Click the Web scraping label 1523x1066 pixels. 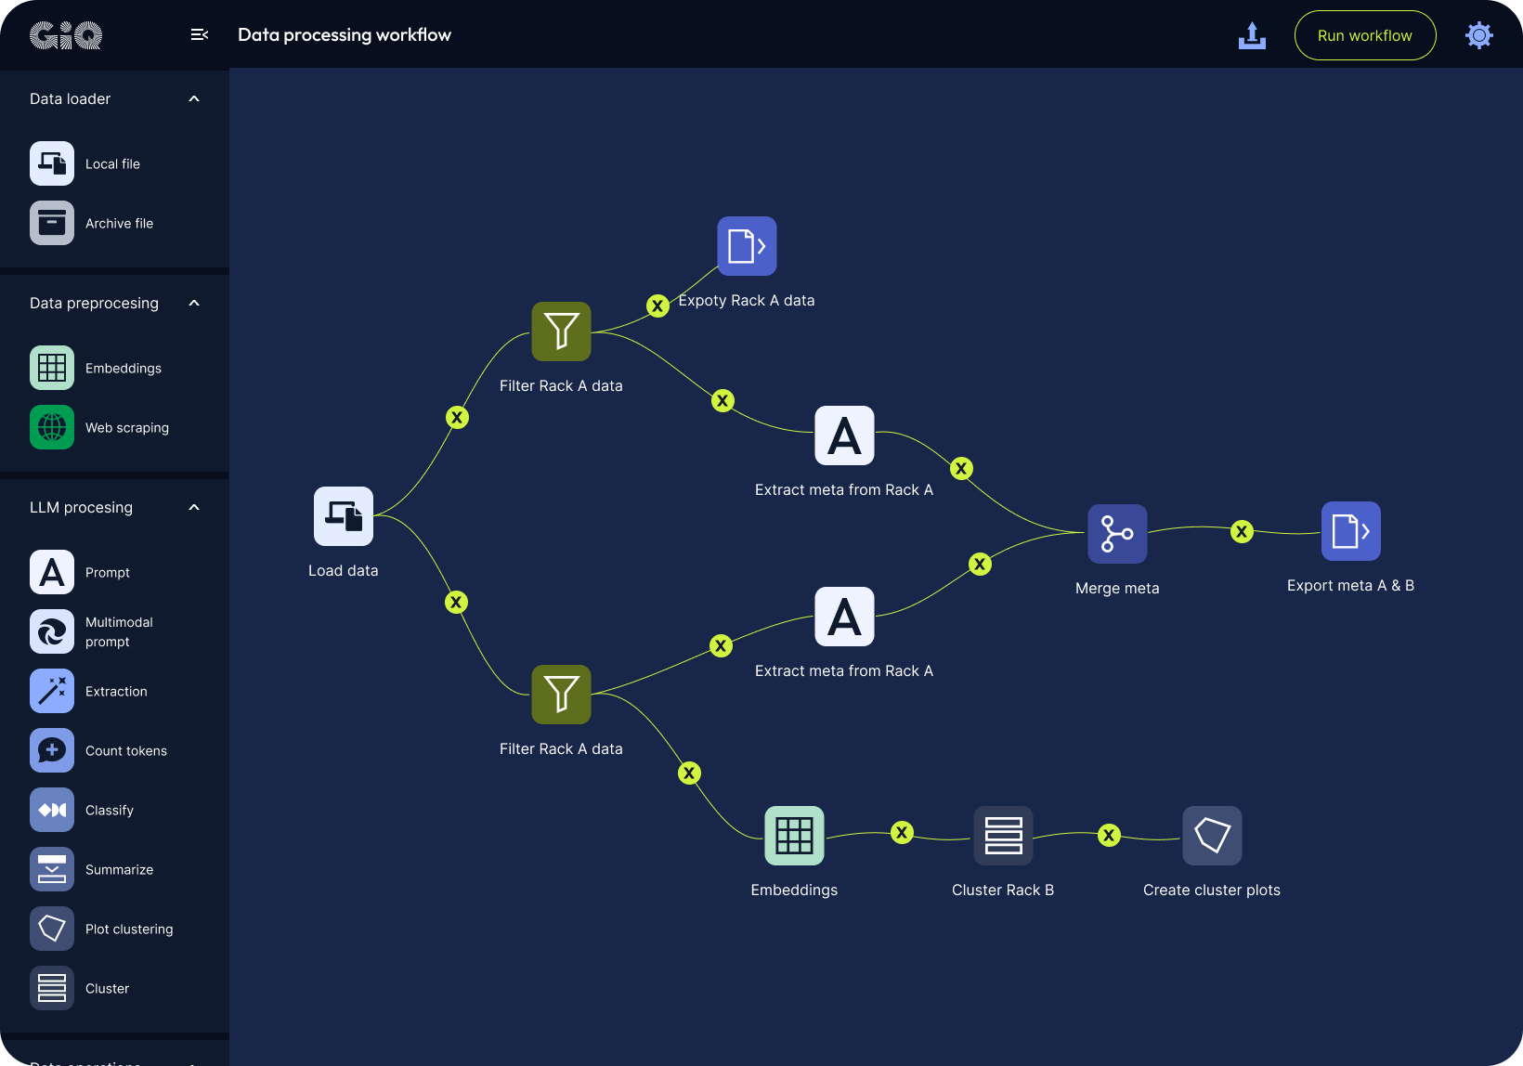click(x=127, y=427)
